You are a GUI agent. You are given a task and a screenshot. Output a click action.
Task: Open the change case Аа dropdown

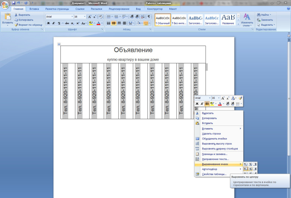pyautogui.click(x=84, y=23)
